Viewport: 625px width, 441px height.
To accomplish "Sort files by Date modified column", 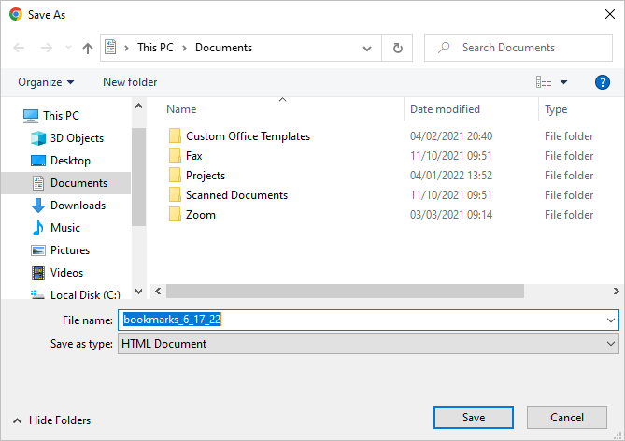I will pos(445,109).
